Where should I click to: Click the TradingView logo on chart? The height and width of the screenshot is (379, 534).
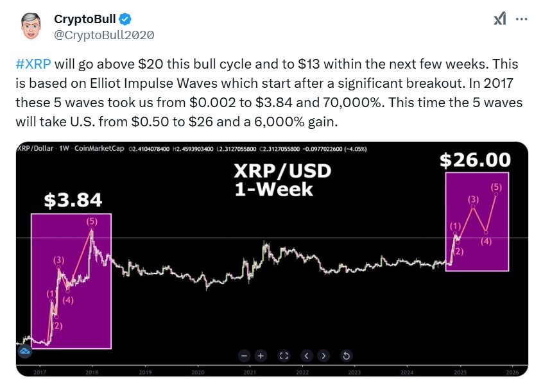click(x=25, y=351)
